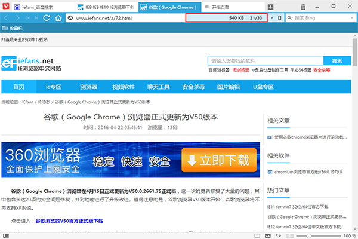Go to the home page
Viewport: 358px width, 239px height.
[58, 18]
